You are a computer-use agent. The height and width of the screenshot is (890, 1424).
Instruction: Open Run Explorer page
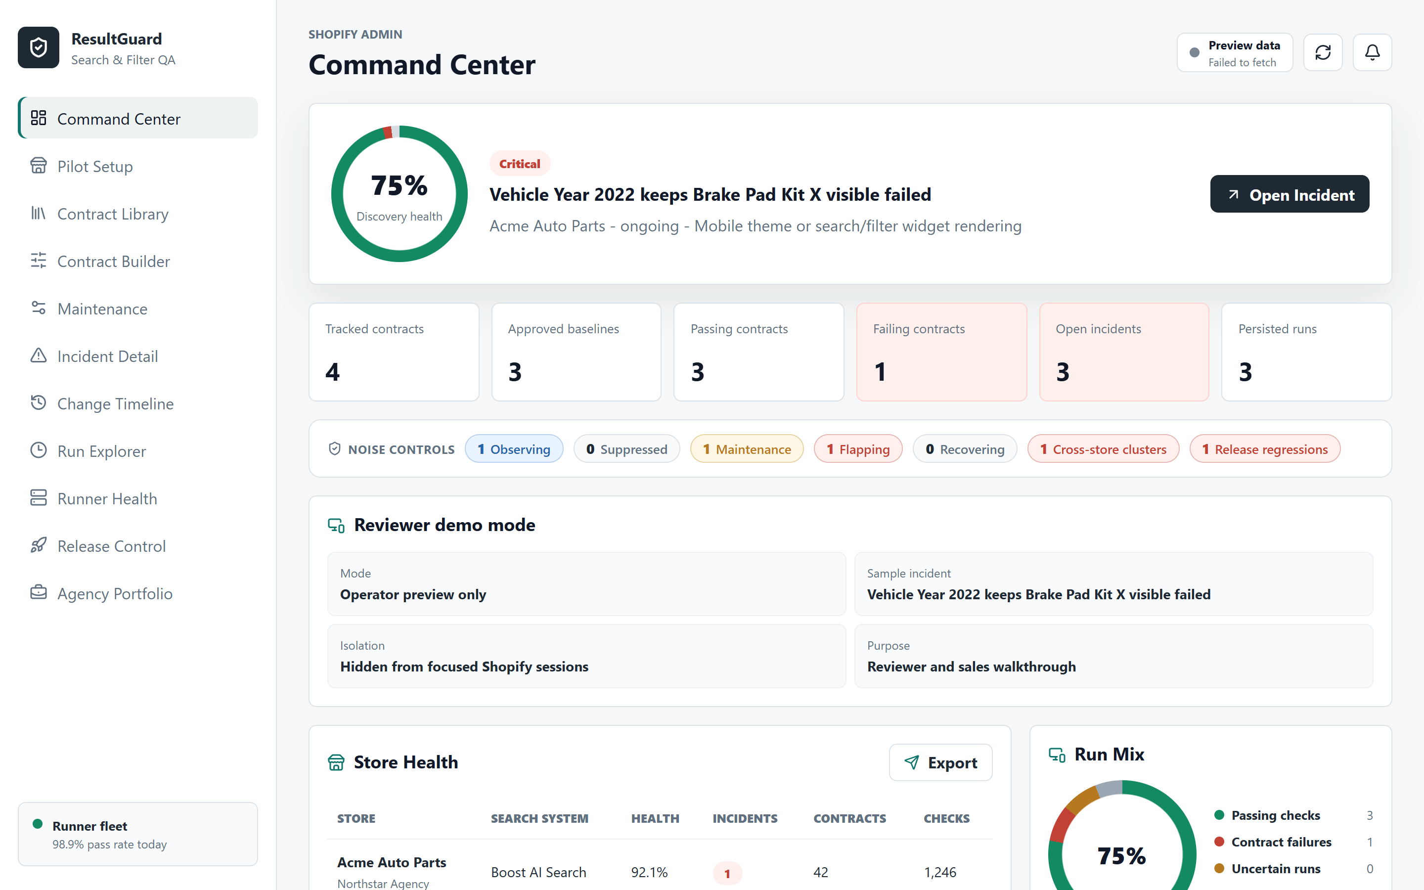(x=138, y=451)
